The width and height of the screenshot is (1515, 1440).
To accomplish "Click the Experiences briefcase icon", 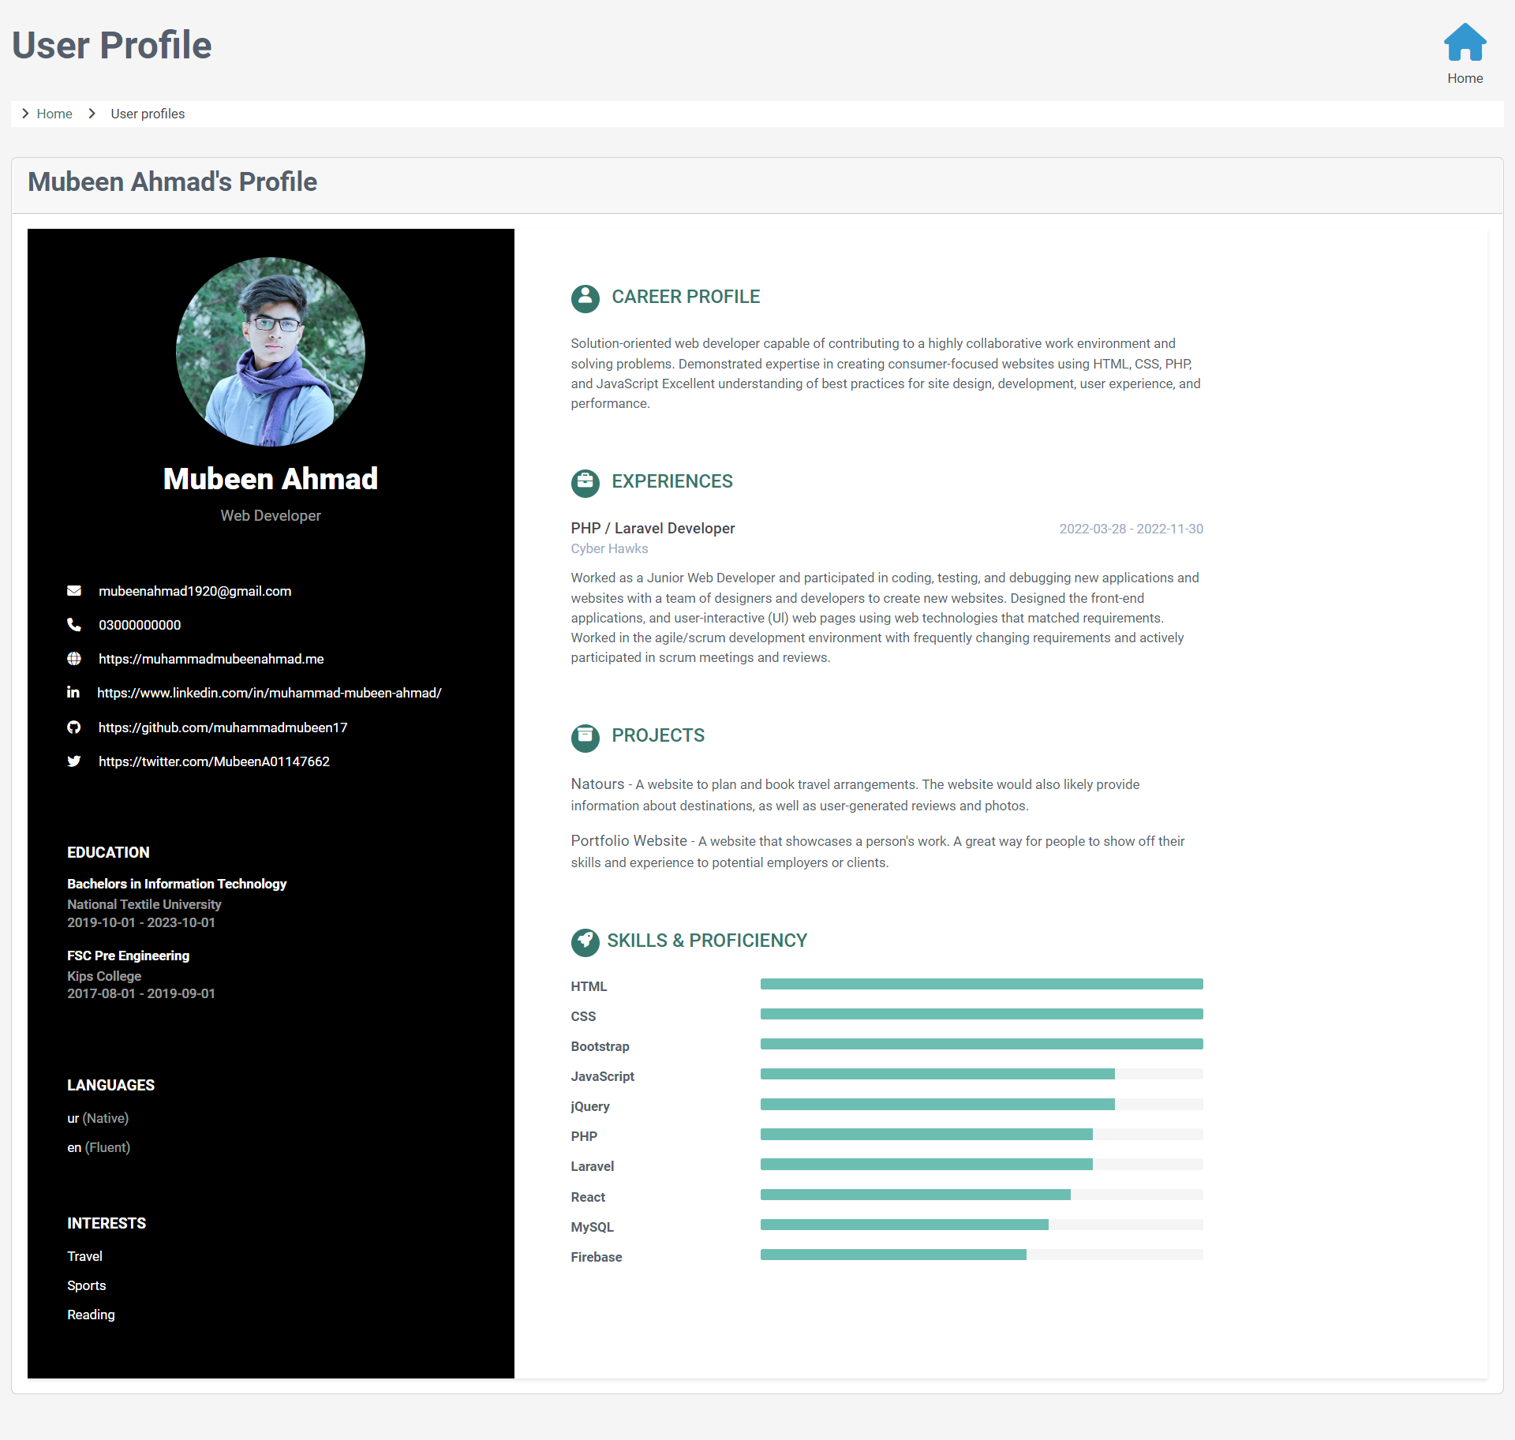I will [x=585, y=483].
